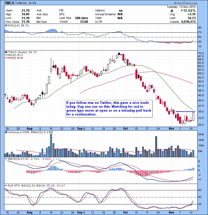Click the TWLO ticker symbol title
The width and height of the screenshot is (208, 215).
point(9,3)
